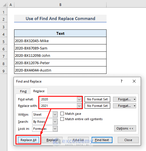146x151 pixels.
Task: Select row 1 header
Action: point(4,11)
